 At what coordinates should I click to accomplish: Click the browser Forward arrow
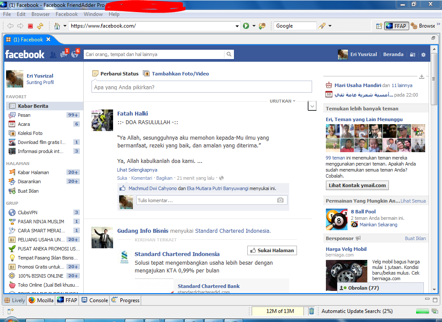[x=20, y=26]
